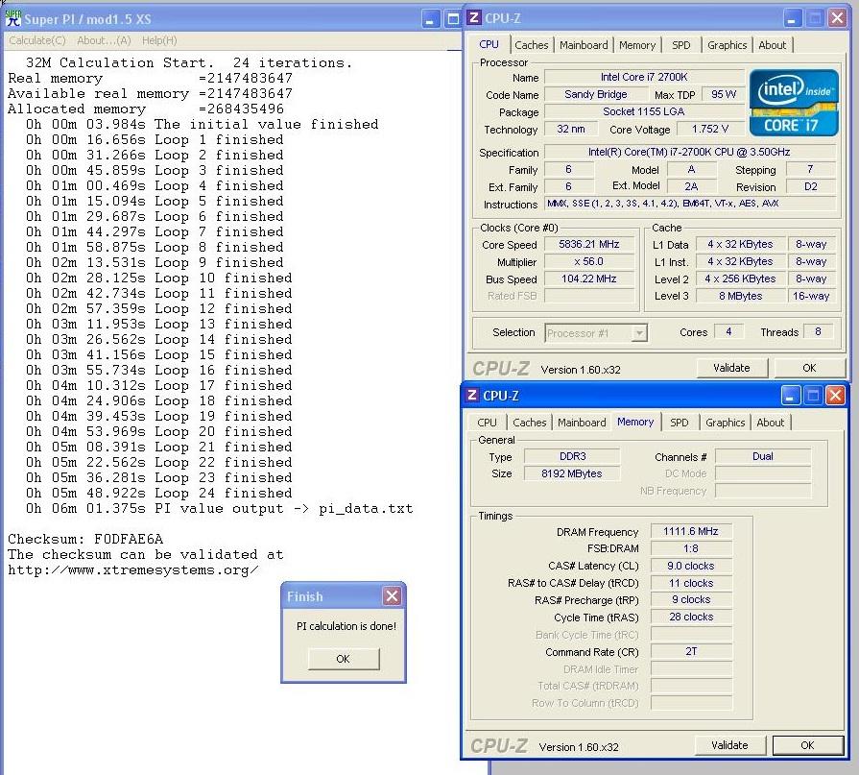Click the Super PI pi icon in title bar
This screenshot has height=775, width=859.
pyautogui.click(x=12, y=18)
